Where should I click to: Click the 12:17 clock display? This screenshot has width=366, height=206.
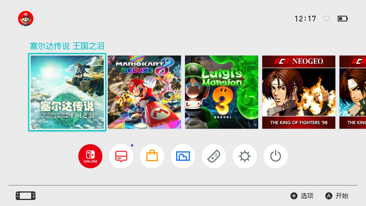[305, 19]
